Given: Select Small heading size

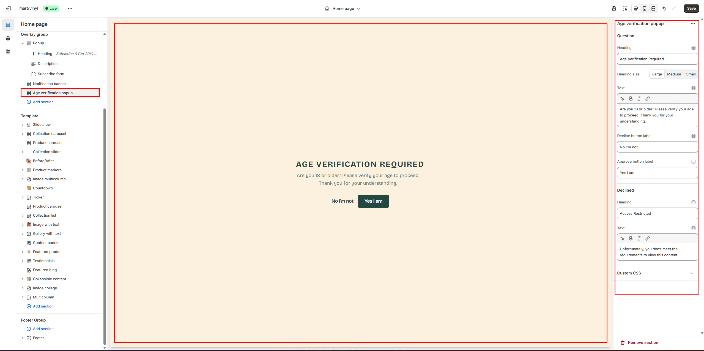Looking at the screenshot, I should coord(691,74).
